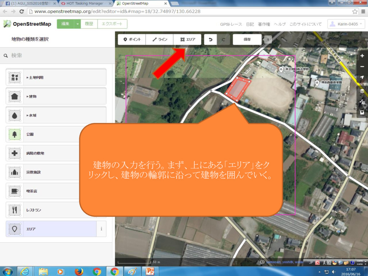Click the school marker pin on map
The image size is (368, 276).
click(x=281, y=70)
